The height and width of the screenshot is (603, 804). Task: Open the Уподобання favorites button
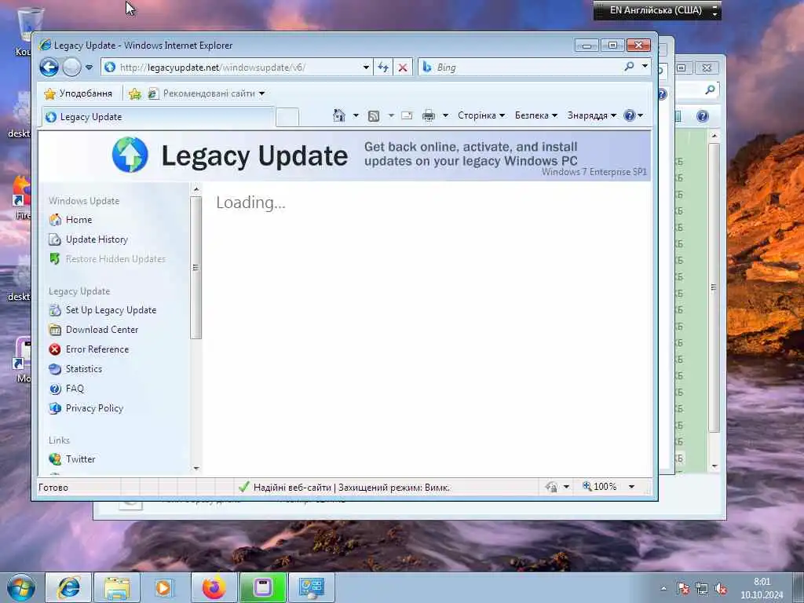click(x=79, y=93)
